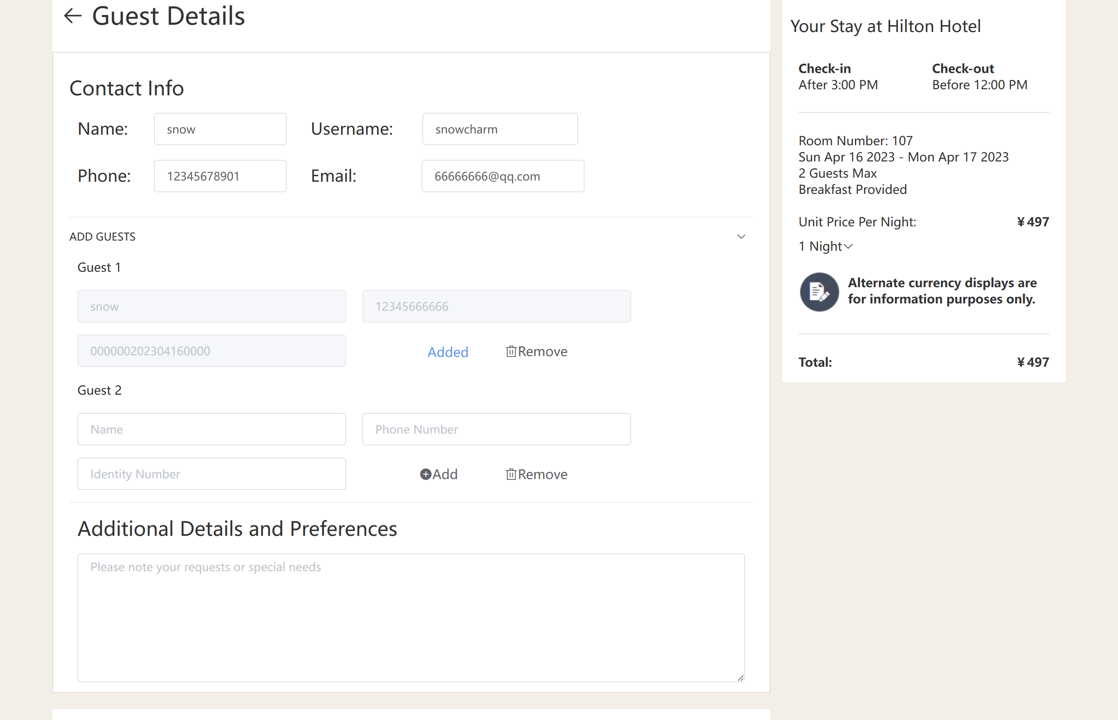The height and width of the screenshot is (720, 1118).
Task: Click the Email field with 66666666@qq.com
Action: 503,176
